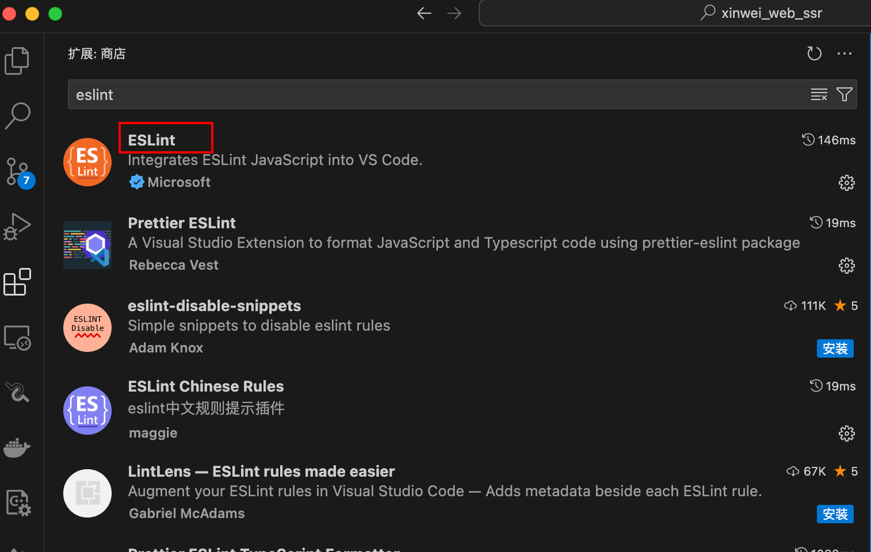This screenshot has width=871, height=552.
Task: Open the Run and Debug view
Action: point(17,227)
